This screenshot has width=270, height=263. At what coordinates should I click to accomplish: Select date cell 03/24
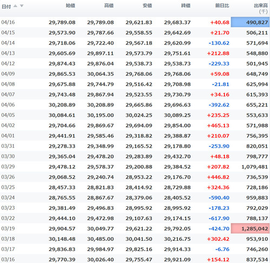pyautogui.click(x=8, y=198)
